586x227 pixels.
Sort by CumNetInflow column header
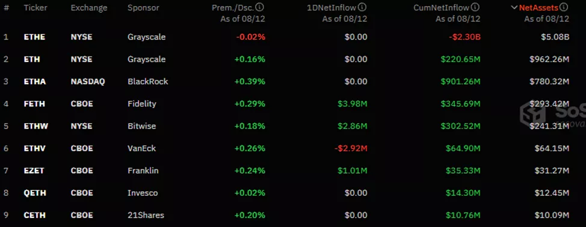point(442,7)
